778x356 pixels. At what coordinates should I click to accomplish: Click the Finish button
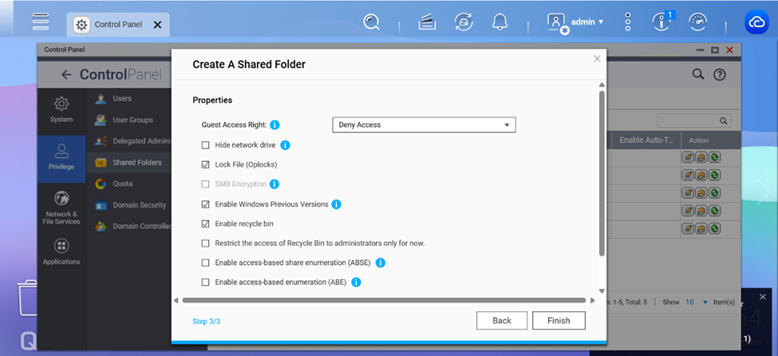click(x=559, y=321)
